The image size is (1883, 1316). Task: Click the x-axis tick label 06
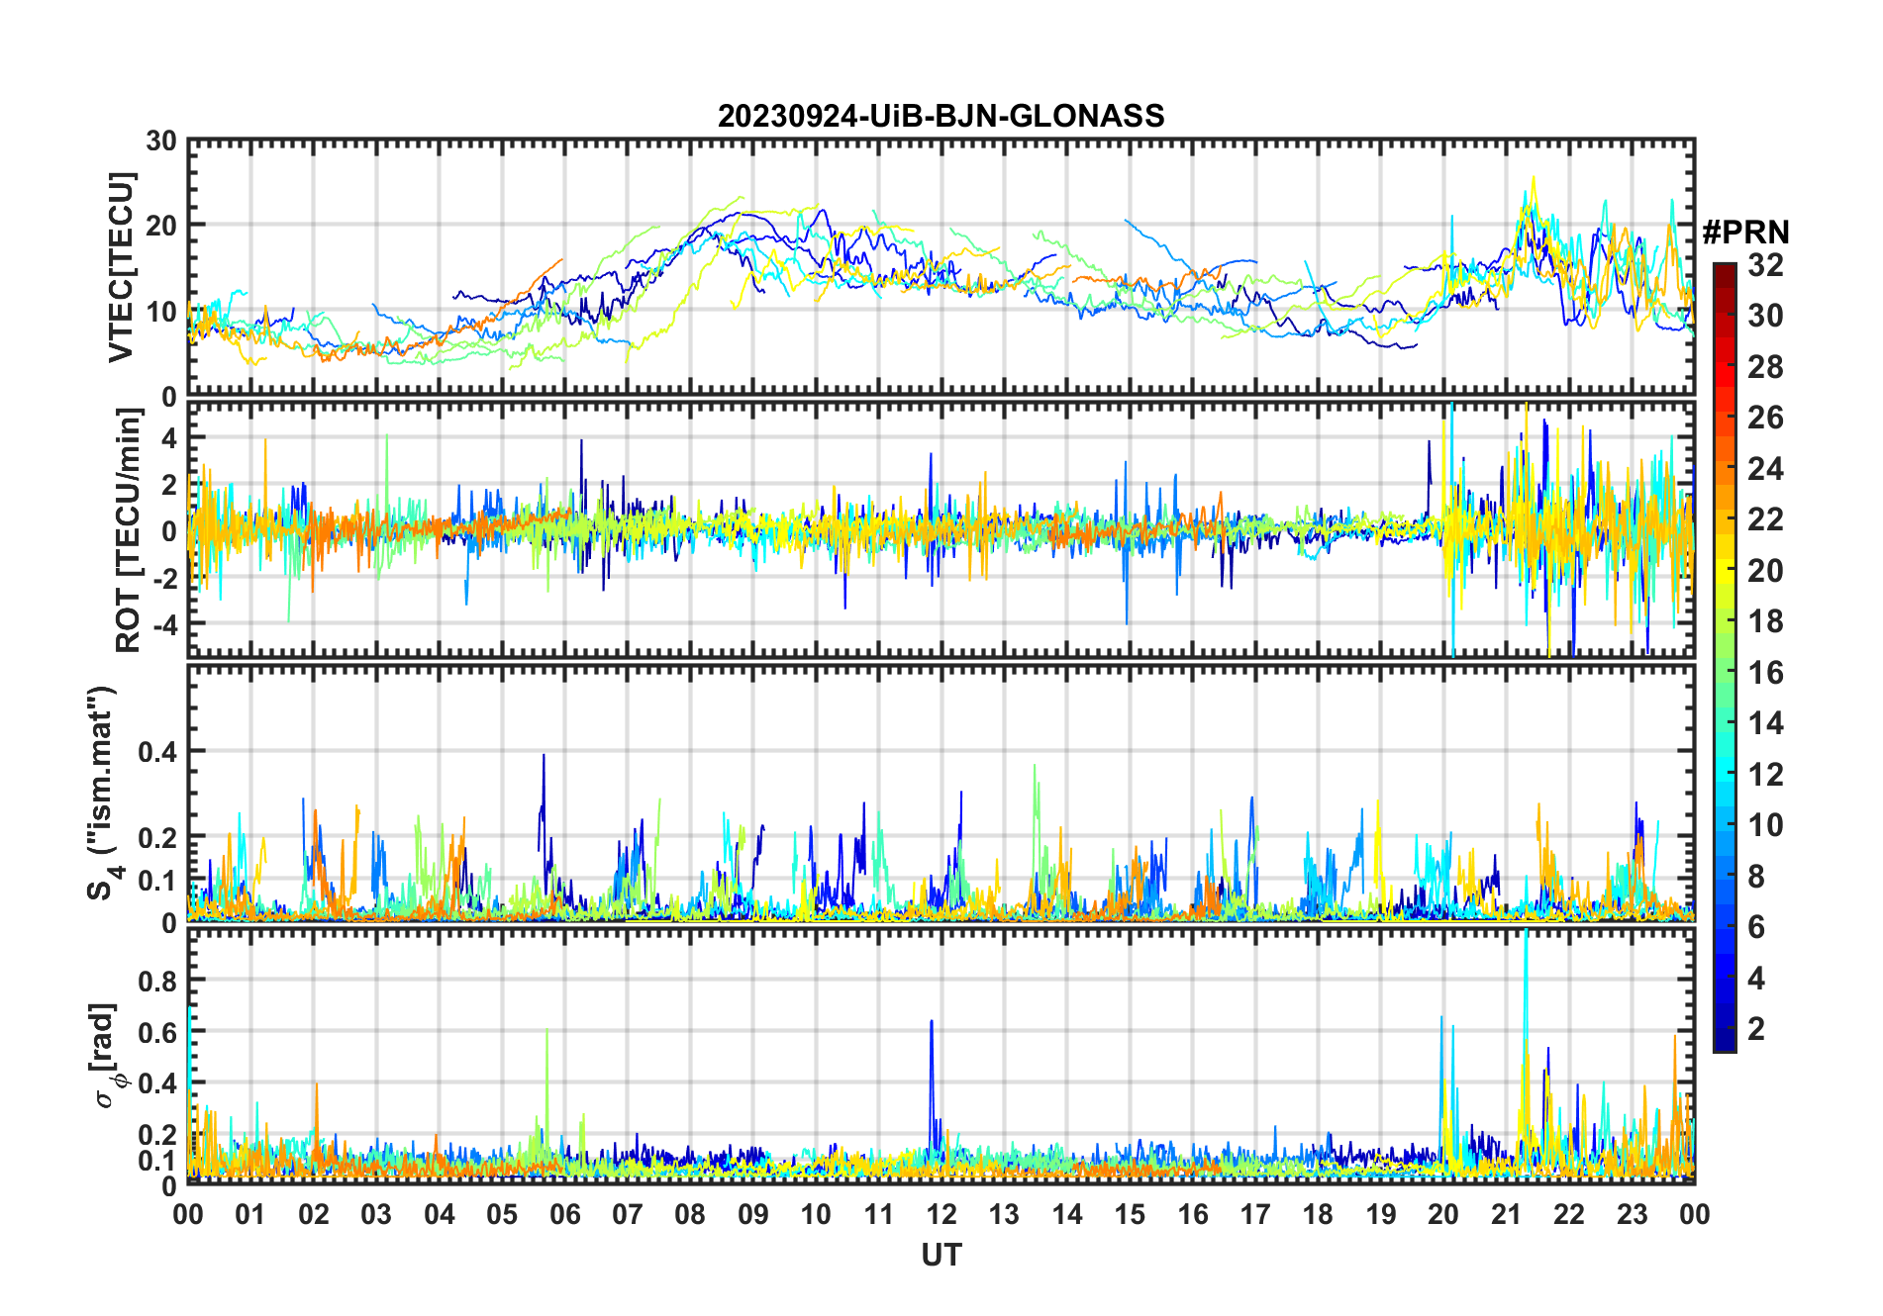[x=564, y=1215]
